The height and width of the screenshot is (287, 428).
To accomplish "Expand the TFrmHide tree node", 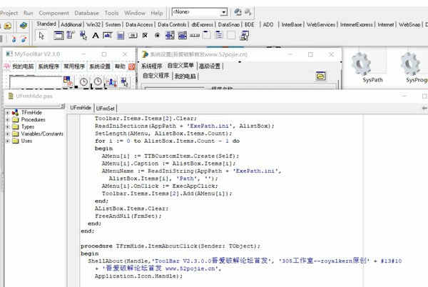I will click(x=8, y=113).
